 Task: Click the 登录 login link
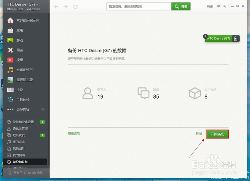click(210, 6)
